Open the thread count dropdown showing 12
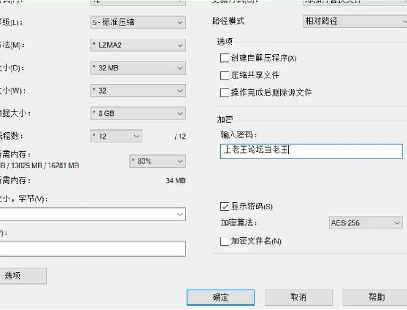 pos(116,136)
